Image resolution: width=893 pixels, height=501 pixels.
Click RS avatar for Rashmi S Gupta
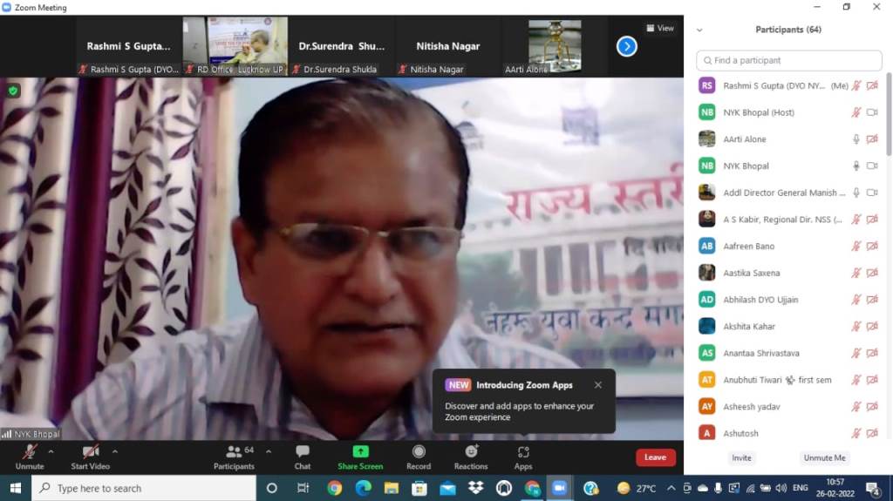point(706,85)
